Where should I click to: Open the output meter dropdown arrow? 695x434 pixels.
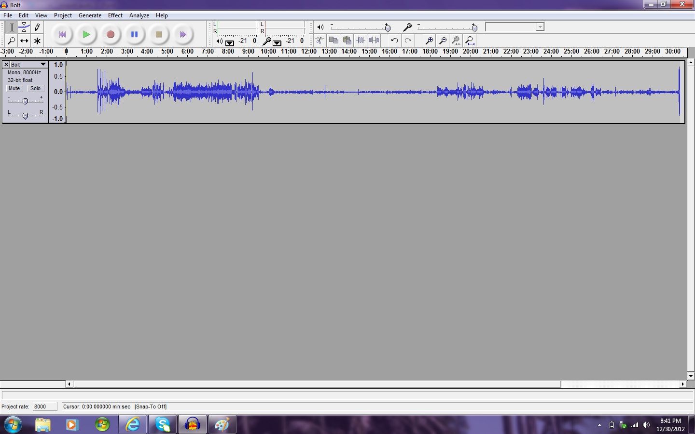(x=229, y=43)
